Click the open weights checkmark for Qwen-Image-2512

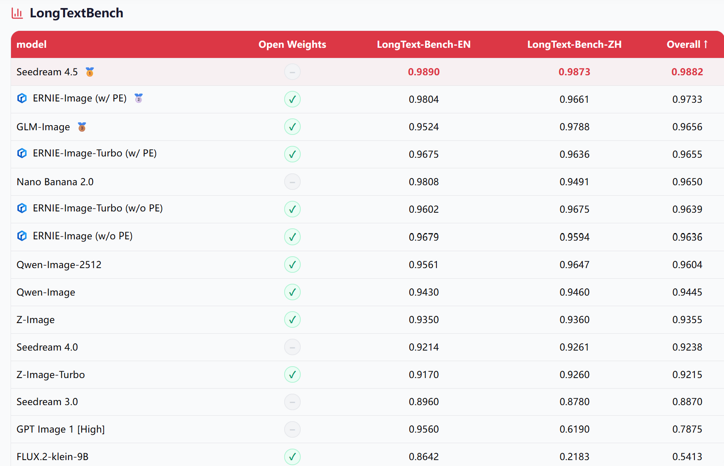tap(292, 265)
